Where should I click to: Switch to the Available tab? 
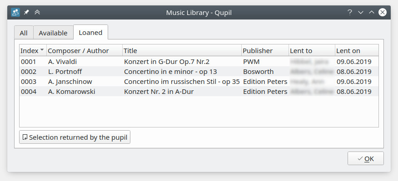click(x=53, y=33)
